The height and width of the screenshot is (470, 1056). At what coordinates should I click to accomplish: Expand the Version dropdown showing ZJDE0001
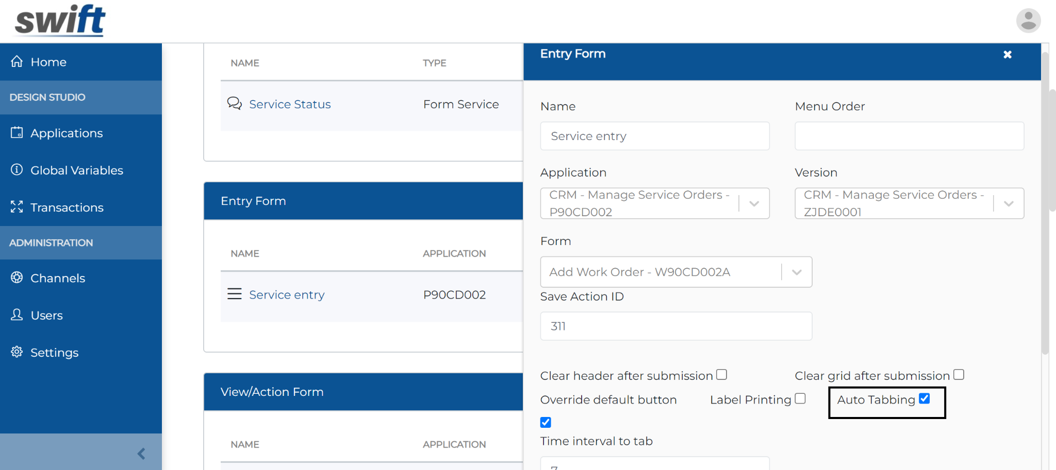(1008, 203)
